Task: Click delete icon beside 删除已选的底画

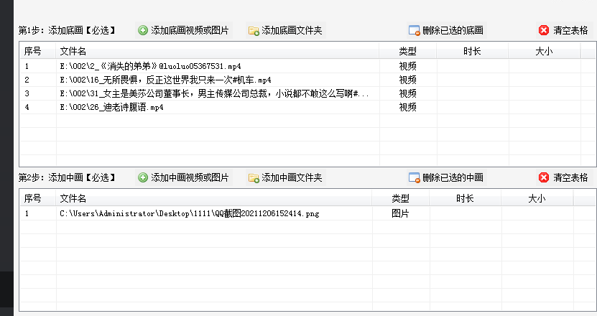Action: [414, 30]
